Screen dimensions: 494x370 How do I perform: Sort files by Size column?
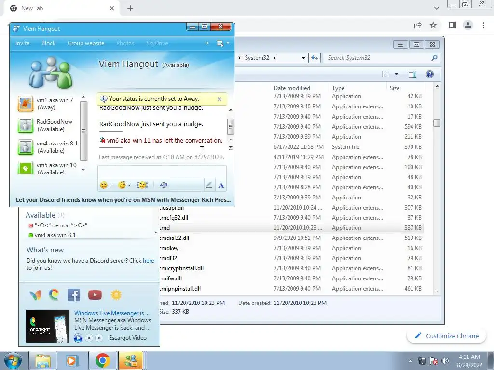click(405, 88)
